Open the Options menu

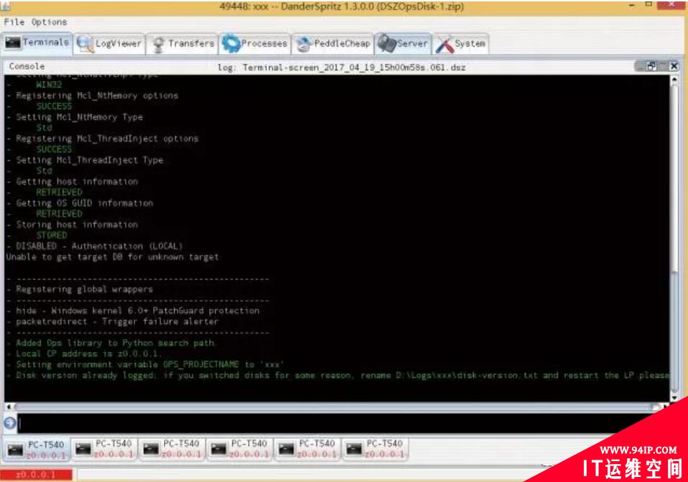click(49, 22)
